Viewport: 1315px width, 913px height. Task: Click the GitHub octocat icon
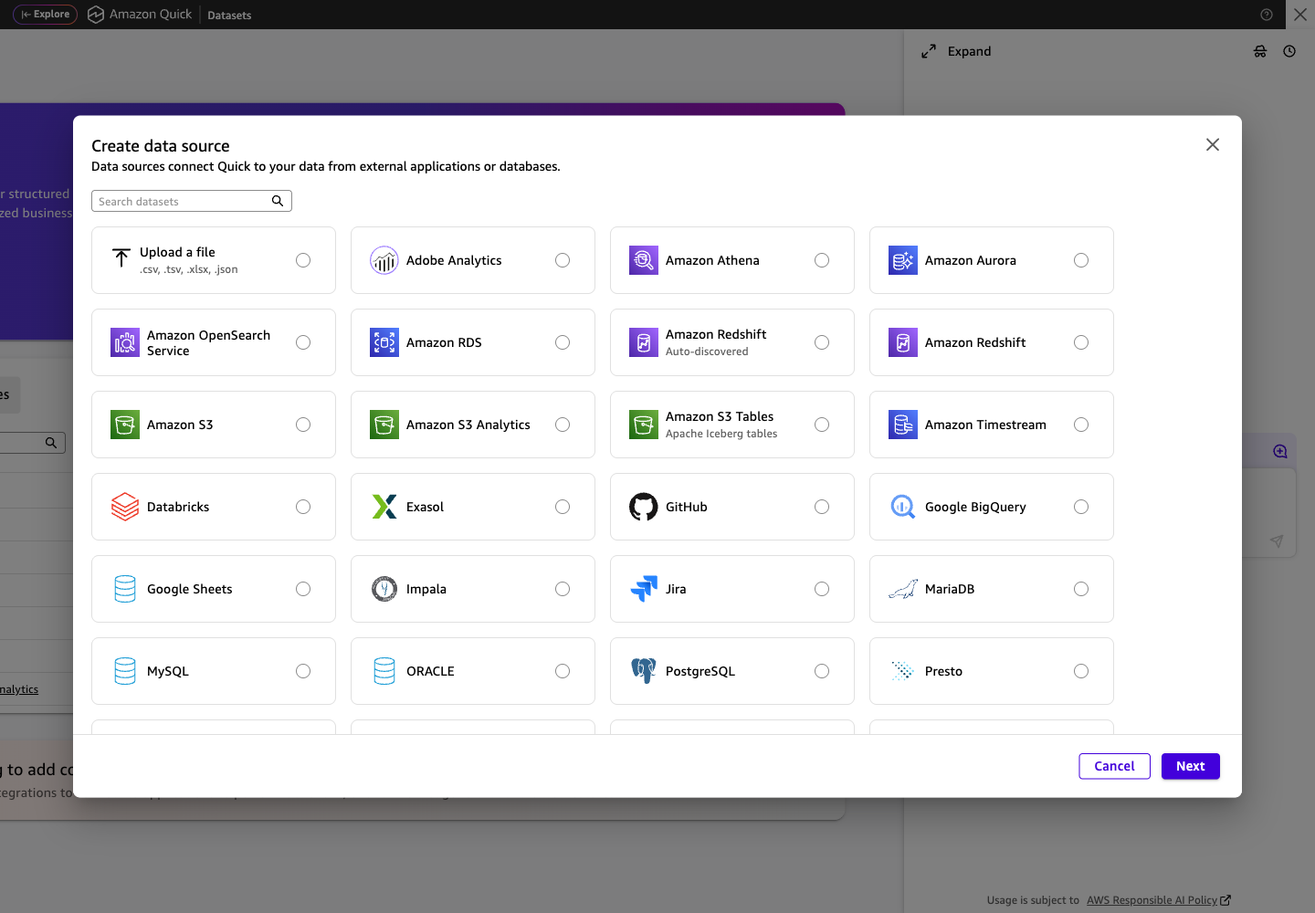click(644, 507)
